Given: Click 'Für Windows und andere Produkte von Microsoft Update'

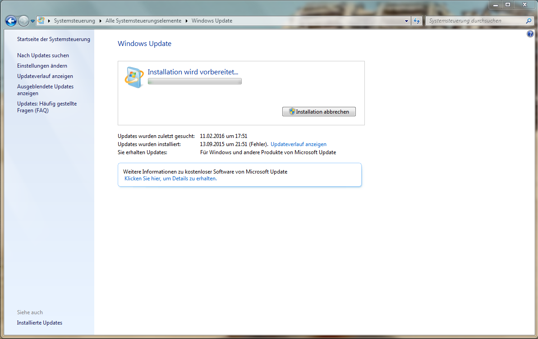Looking at the screenshot, I should tap(268, 152).
